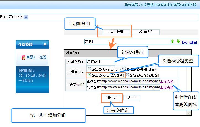Screen dimensions: 200x127
Task: Choose 按组咨询(自定义图片) radio button
Action: click(89, 75)
